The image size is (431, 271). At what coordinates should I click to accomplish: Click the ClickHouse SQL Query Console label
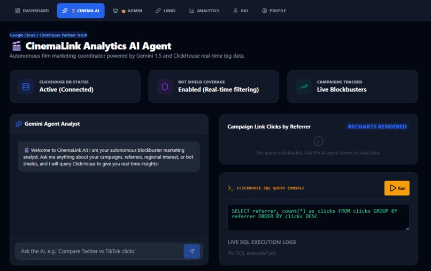coord(271,188)
